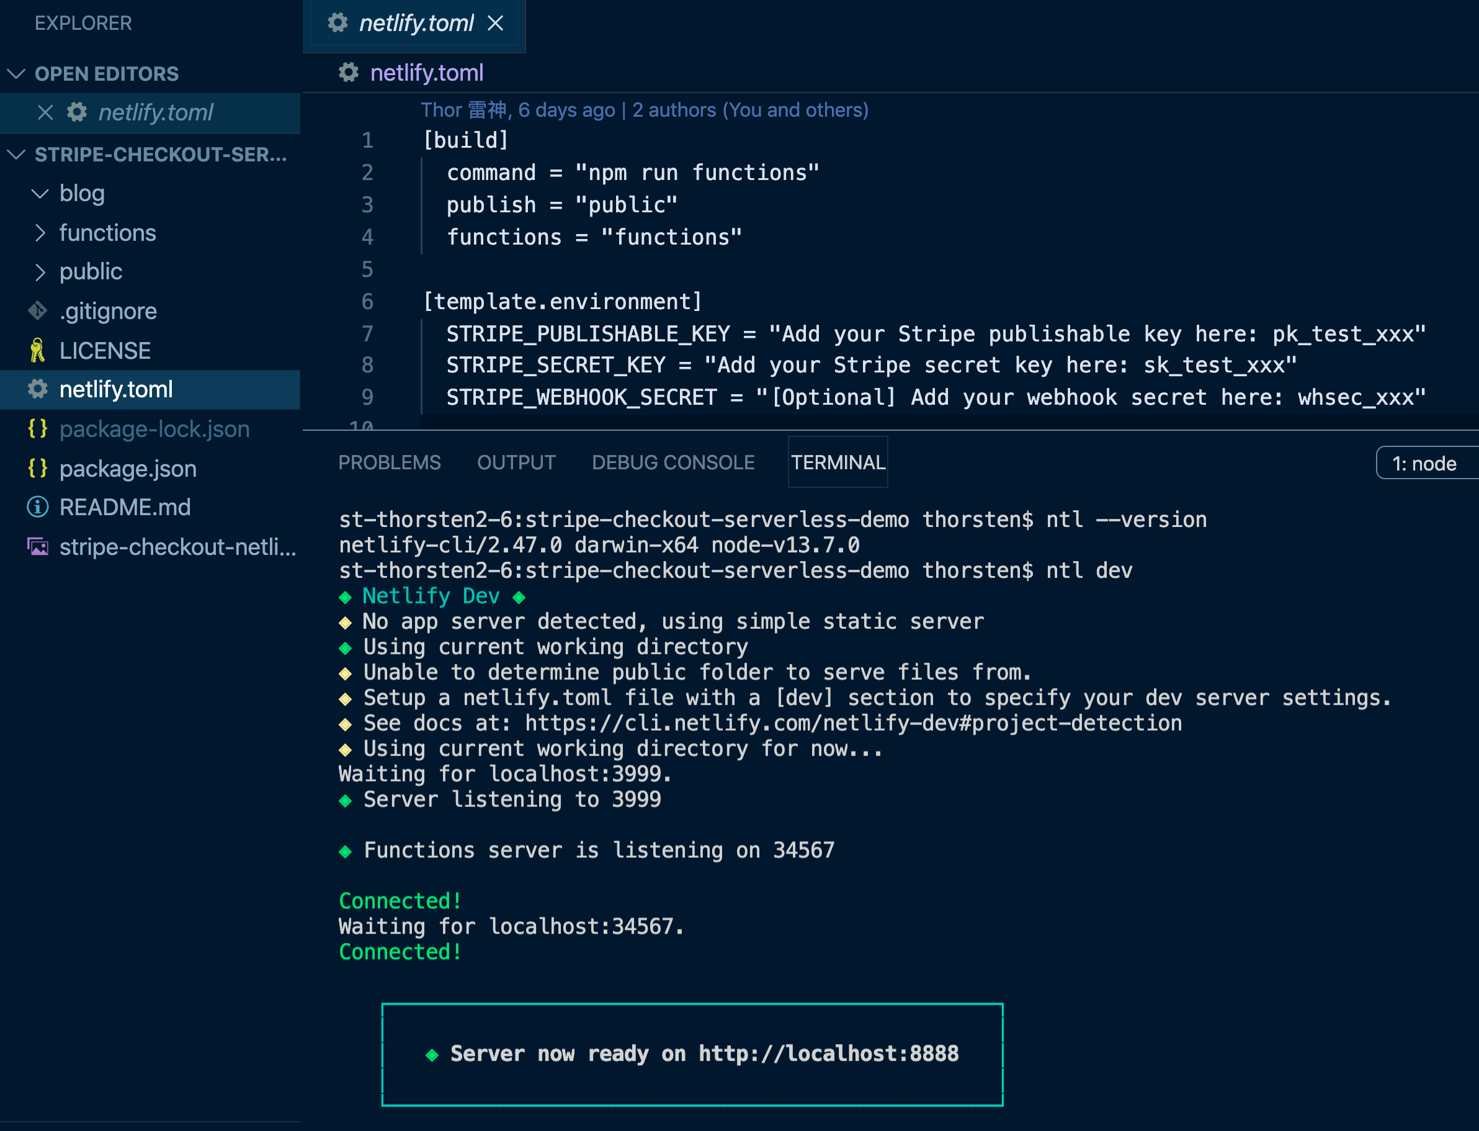This screenshot has height=1131, width=1479.
Task: Close the netlify.toml editor tab
Action: pos(495,24)
